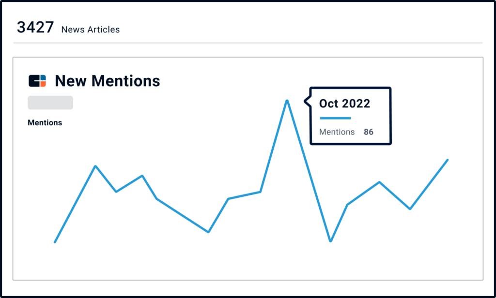Click the Oct 2022 tooltip heading

(x=344, y=104)
